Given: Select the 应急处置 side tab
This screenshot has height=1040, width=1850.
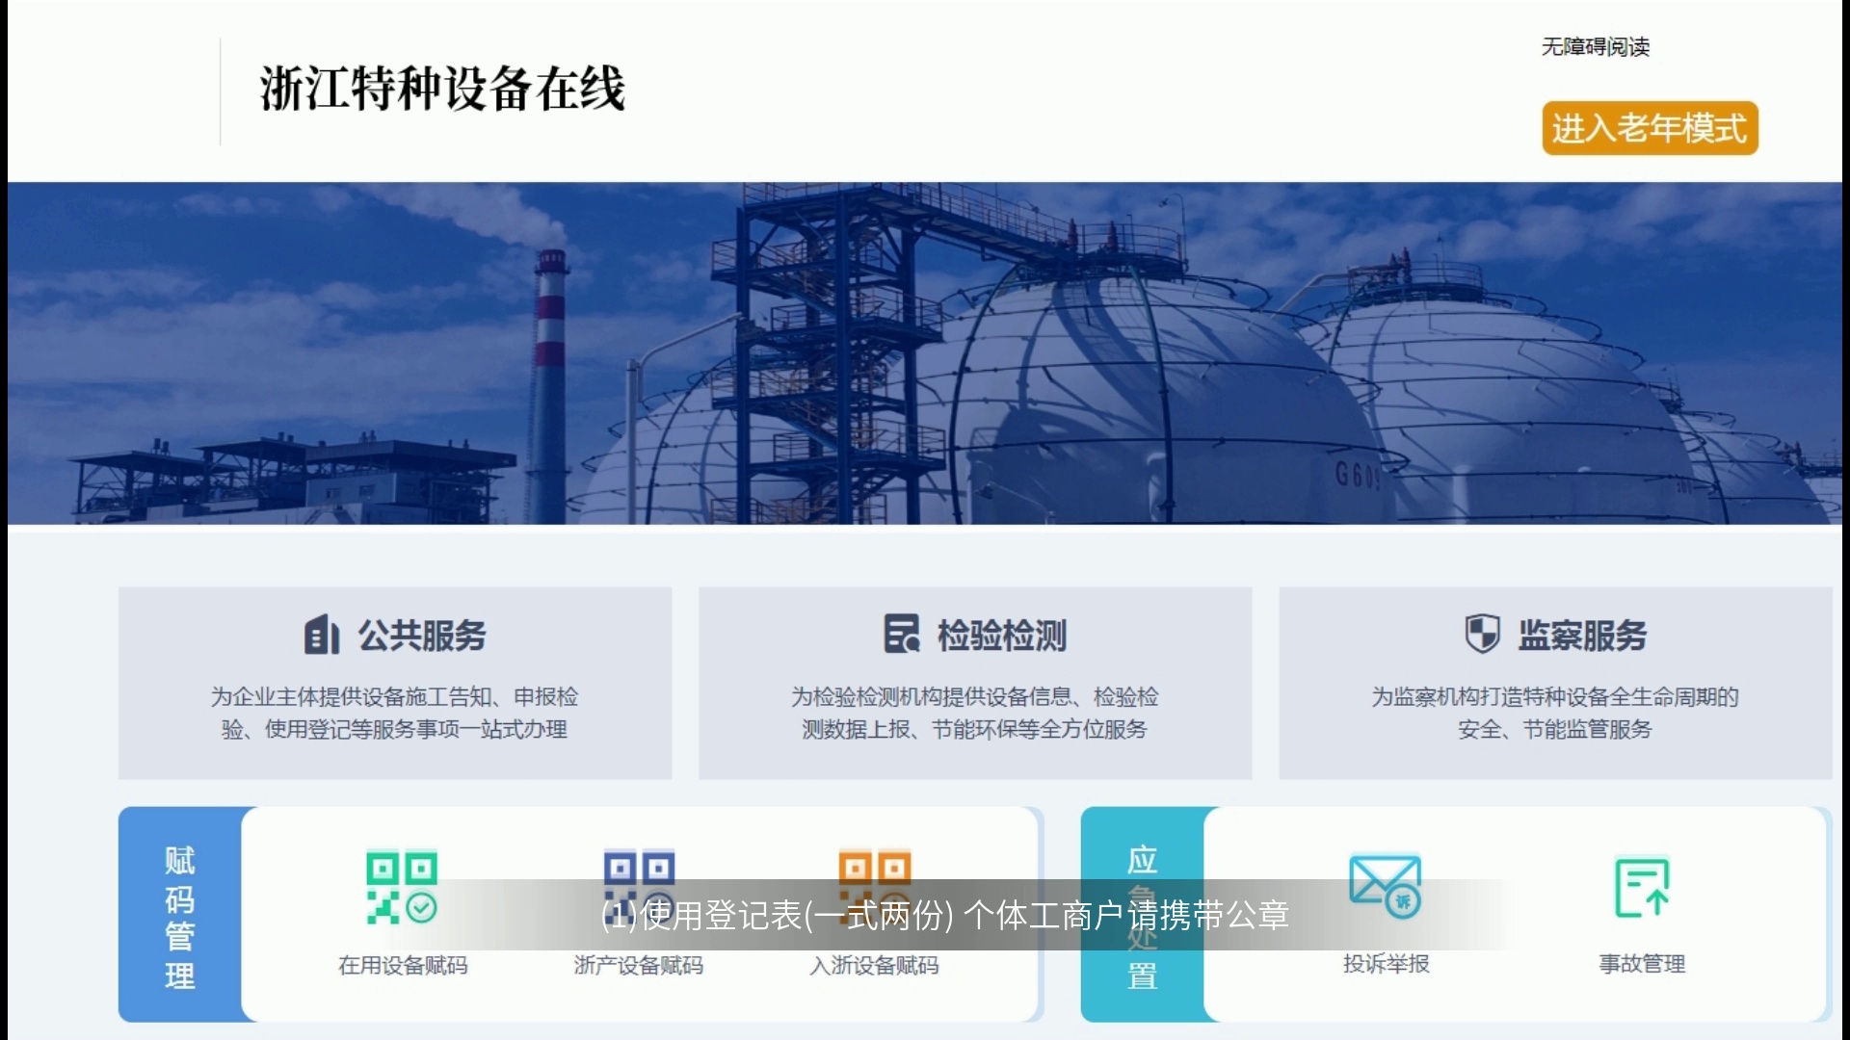Looking at the screenshot, I should pos(1143,915).
